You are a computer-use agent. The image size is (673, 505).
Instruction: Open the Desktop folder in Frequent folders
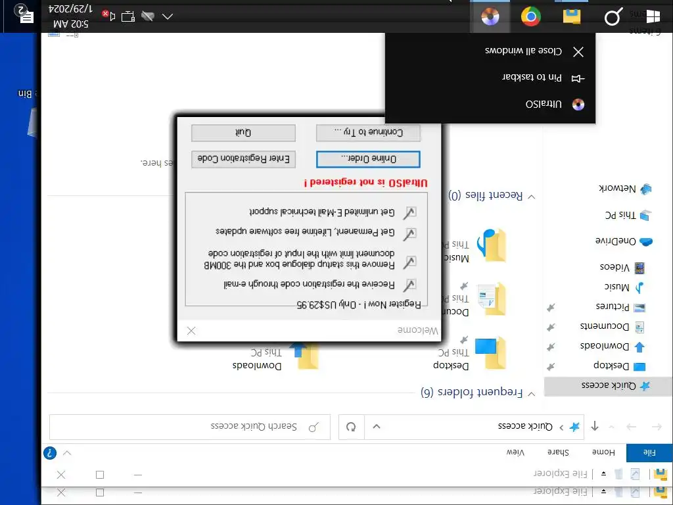click(470, 354)
